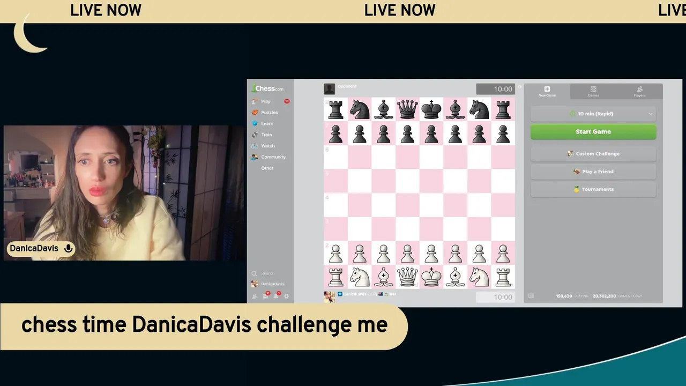
Task: Click the chat icon at panel bottom
Action: 532,296
